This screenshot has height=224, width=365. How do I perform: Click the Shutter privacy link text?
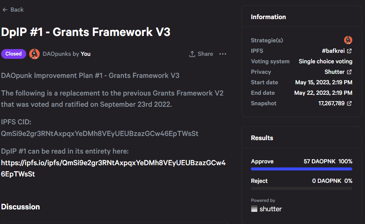[x=334, y=72]
